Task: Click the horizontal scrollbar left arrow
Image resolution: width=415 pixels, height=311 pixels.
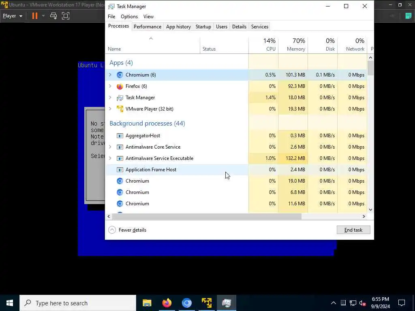Action: pyautogui.click(x=109, y=216)
